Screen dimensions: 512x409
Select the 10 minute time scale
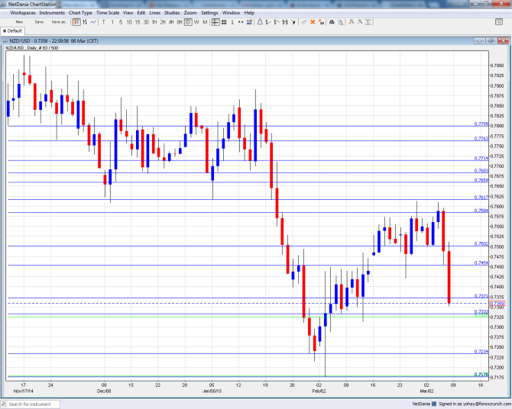tap(129, 22)
